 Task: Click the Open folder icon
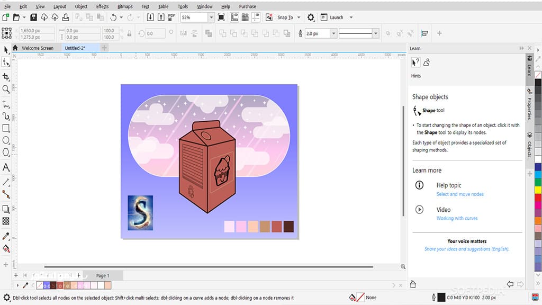[16, 17]
